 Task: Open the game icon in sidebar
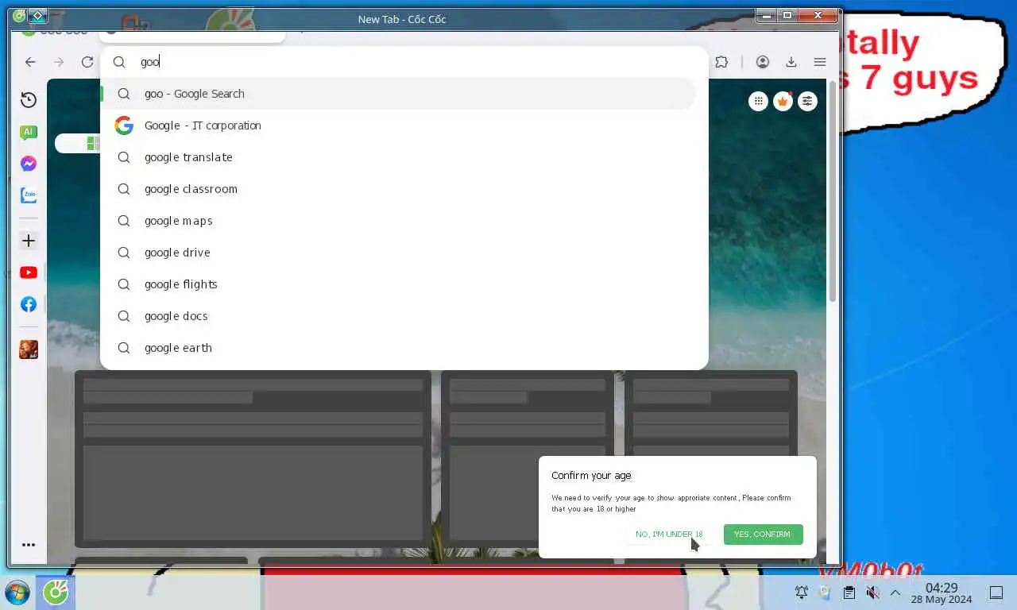pos(29,349)
